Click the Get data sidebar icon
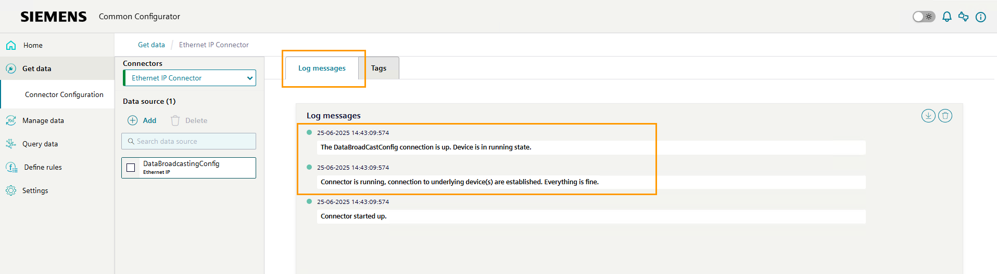 point(11,68)
